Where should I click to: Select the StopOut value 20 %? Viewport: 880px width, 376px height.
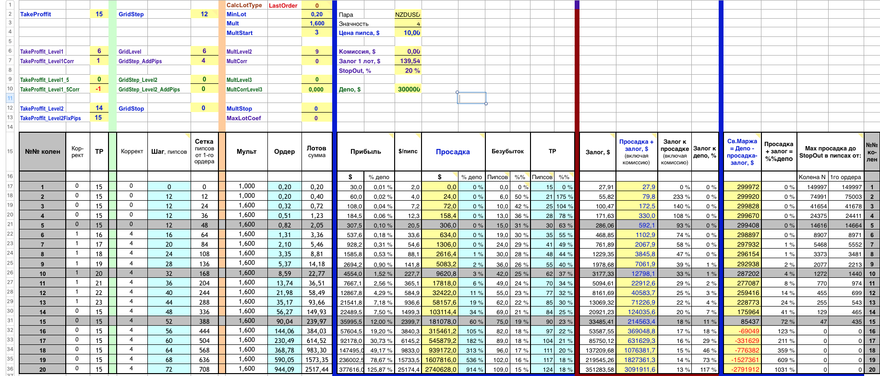(408, 70)
